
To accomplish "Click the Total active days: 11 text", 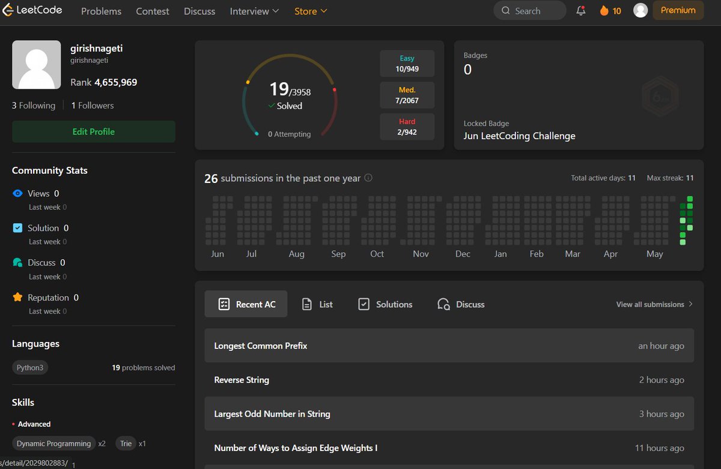I will [x=603, y=178].
